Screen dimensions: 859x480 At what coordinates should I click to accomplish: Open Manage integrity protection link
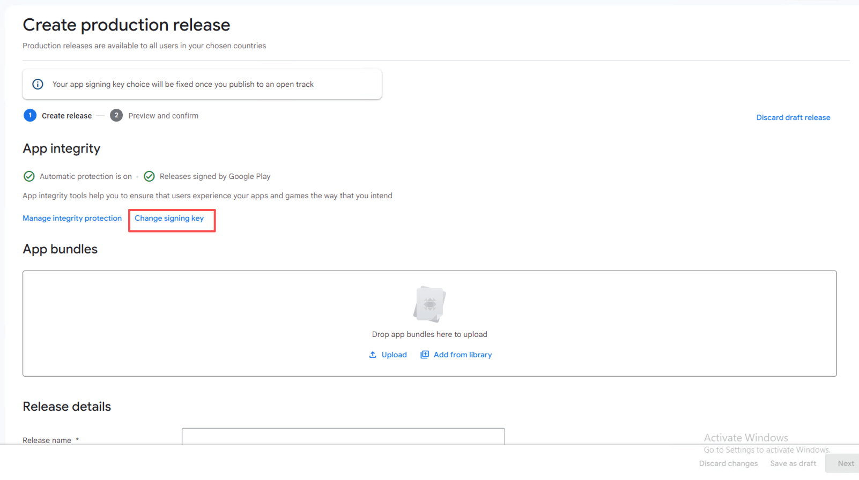point(72,218)
